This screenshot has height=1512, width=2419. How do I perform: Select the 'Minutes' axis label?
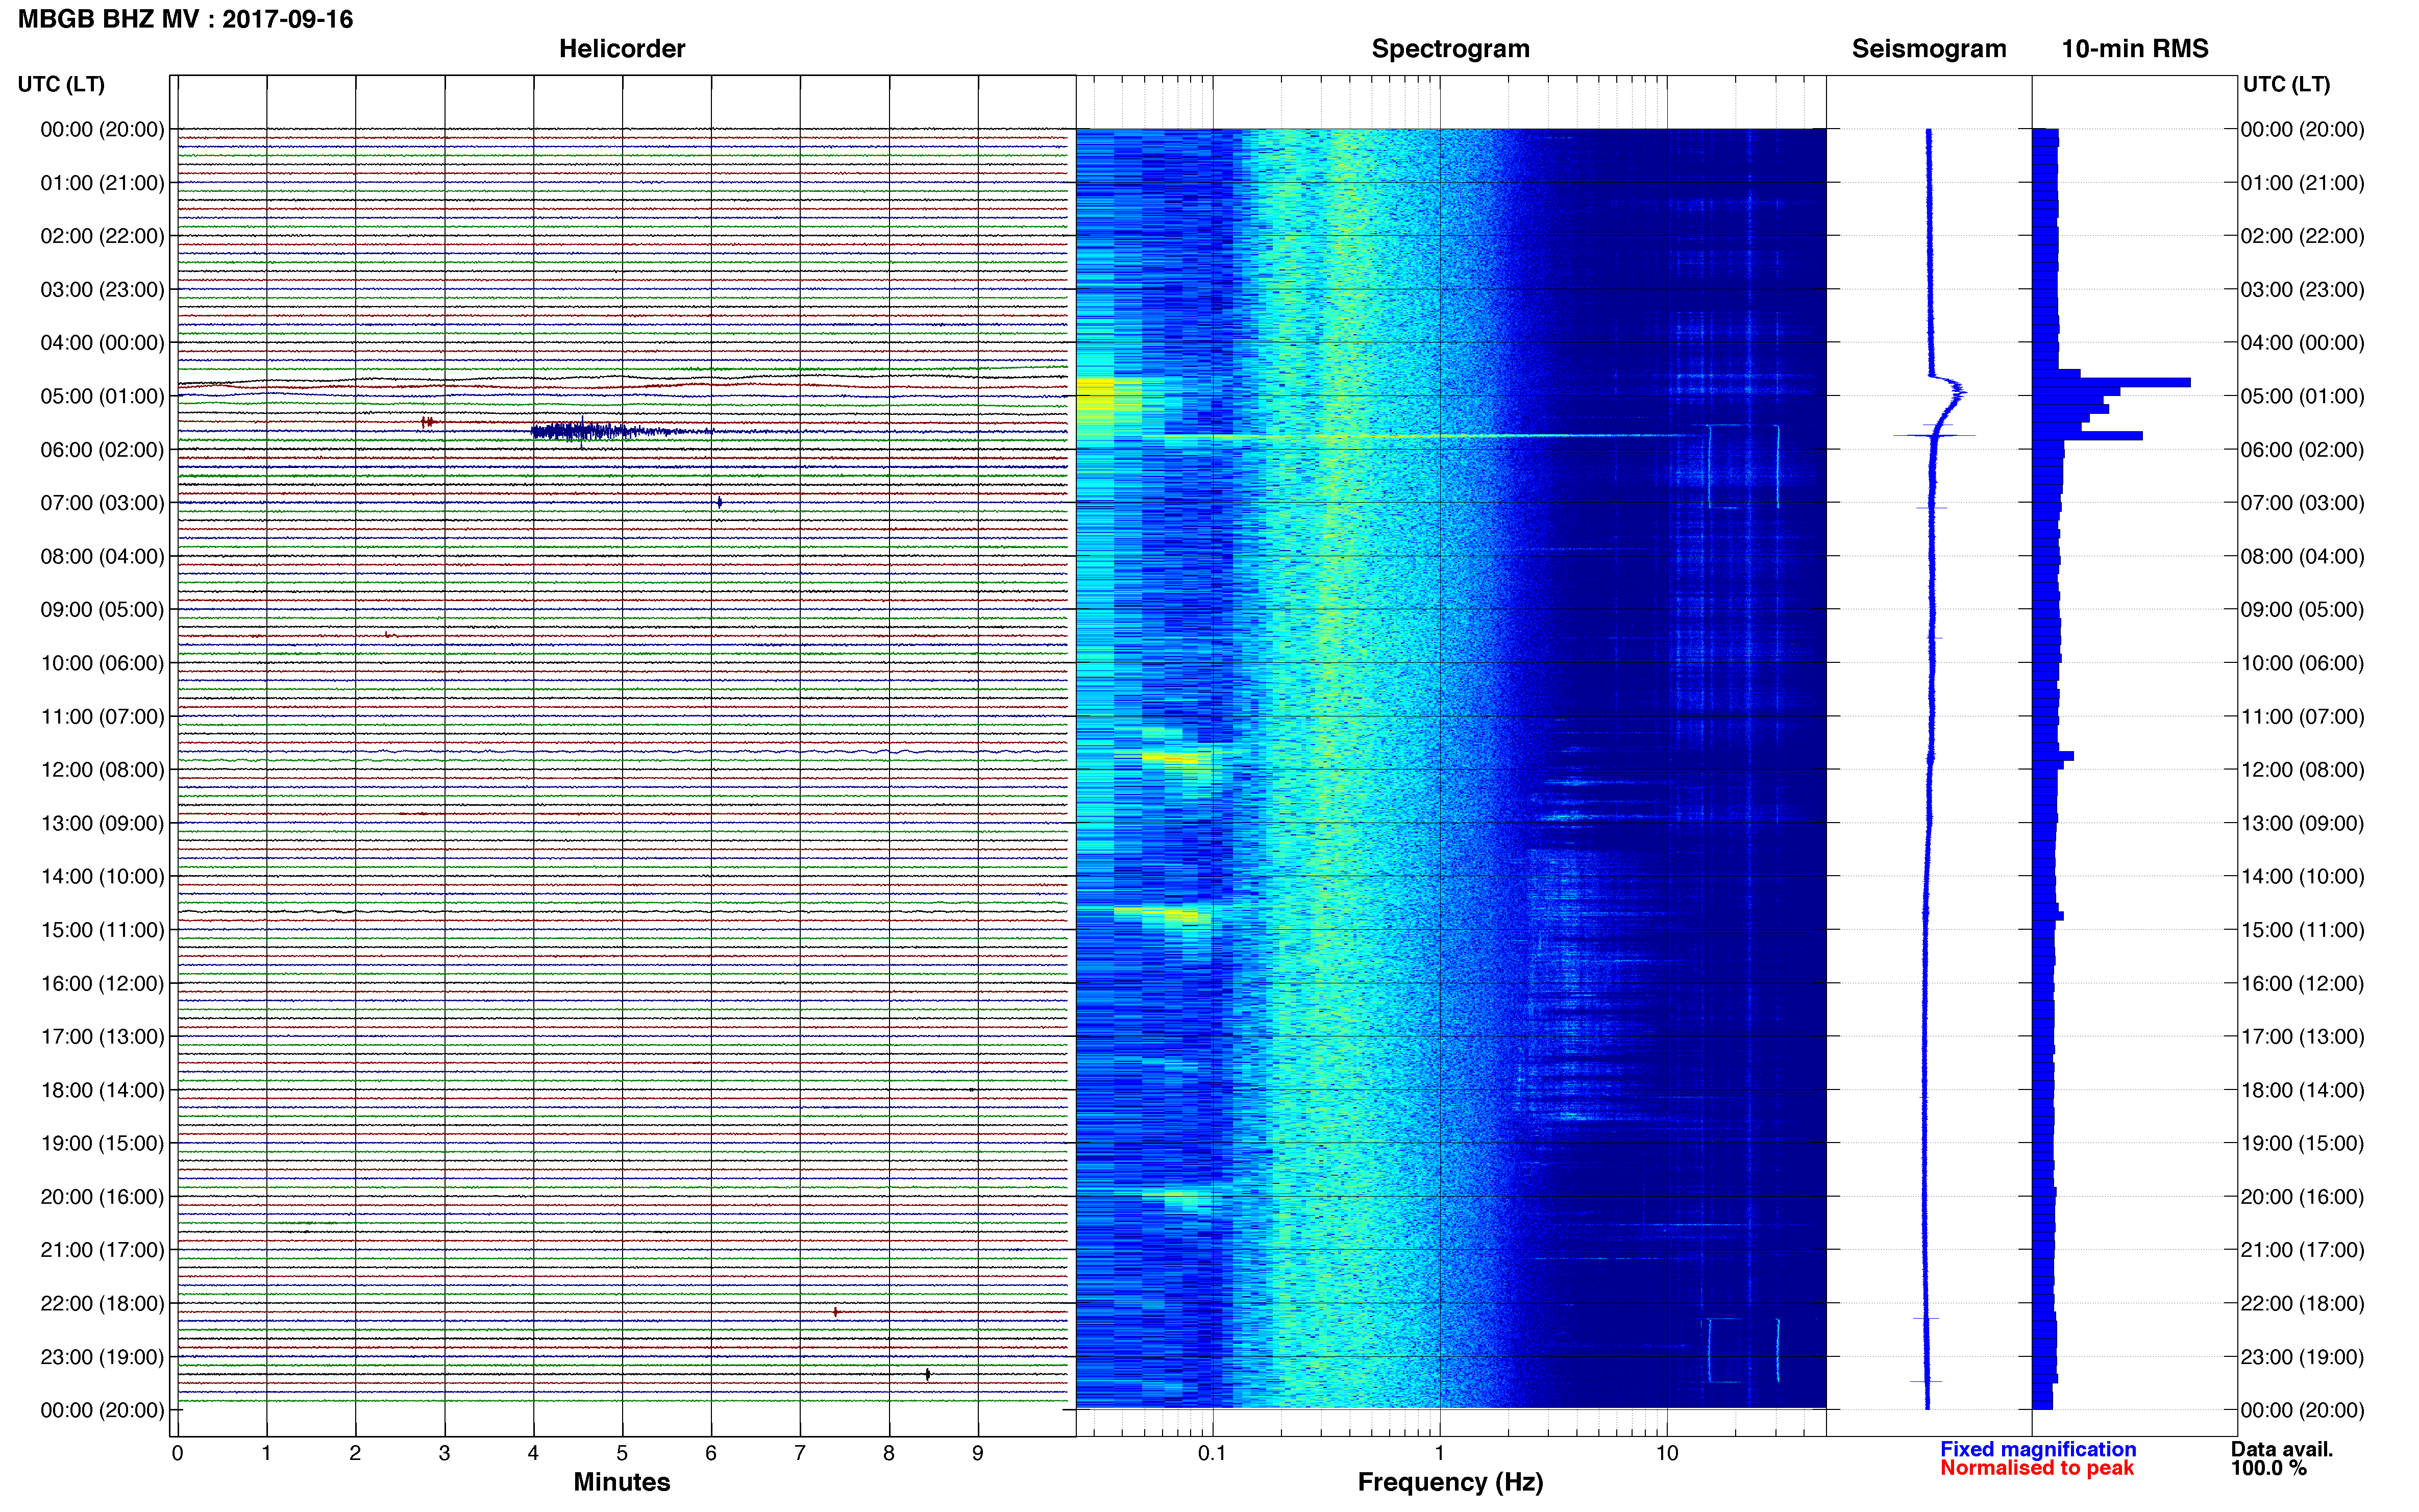pyautogui.click(x=622, y=1482)
